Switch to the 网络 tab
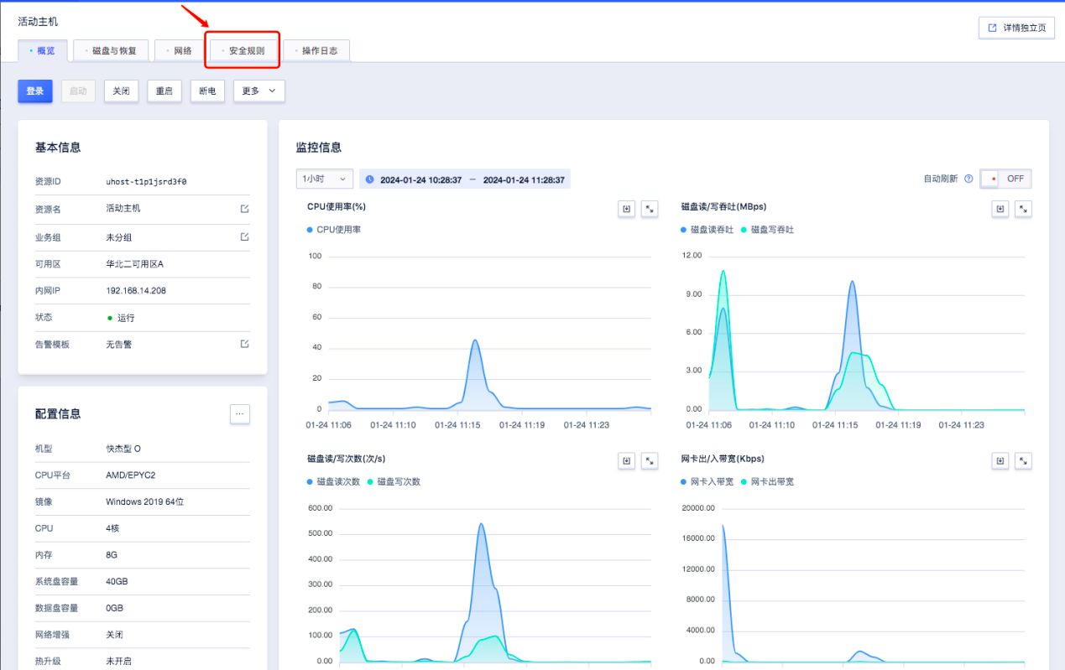Image resolution: width=1065 pixels, height=670 pixels. [180, 50]
